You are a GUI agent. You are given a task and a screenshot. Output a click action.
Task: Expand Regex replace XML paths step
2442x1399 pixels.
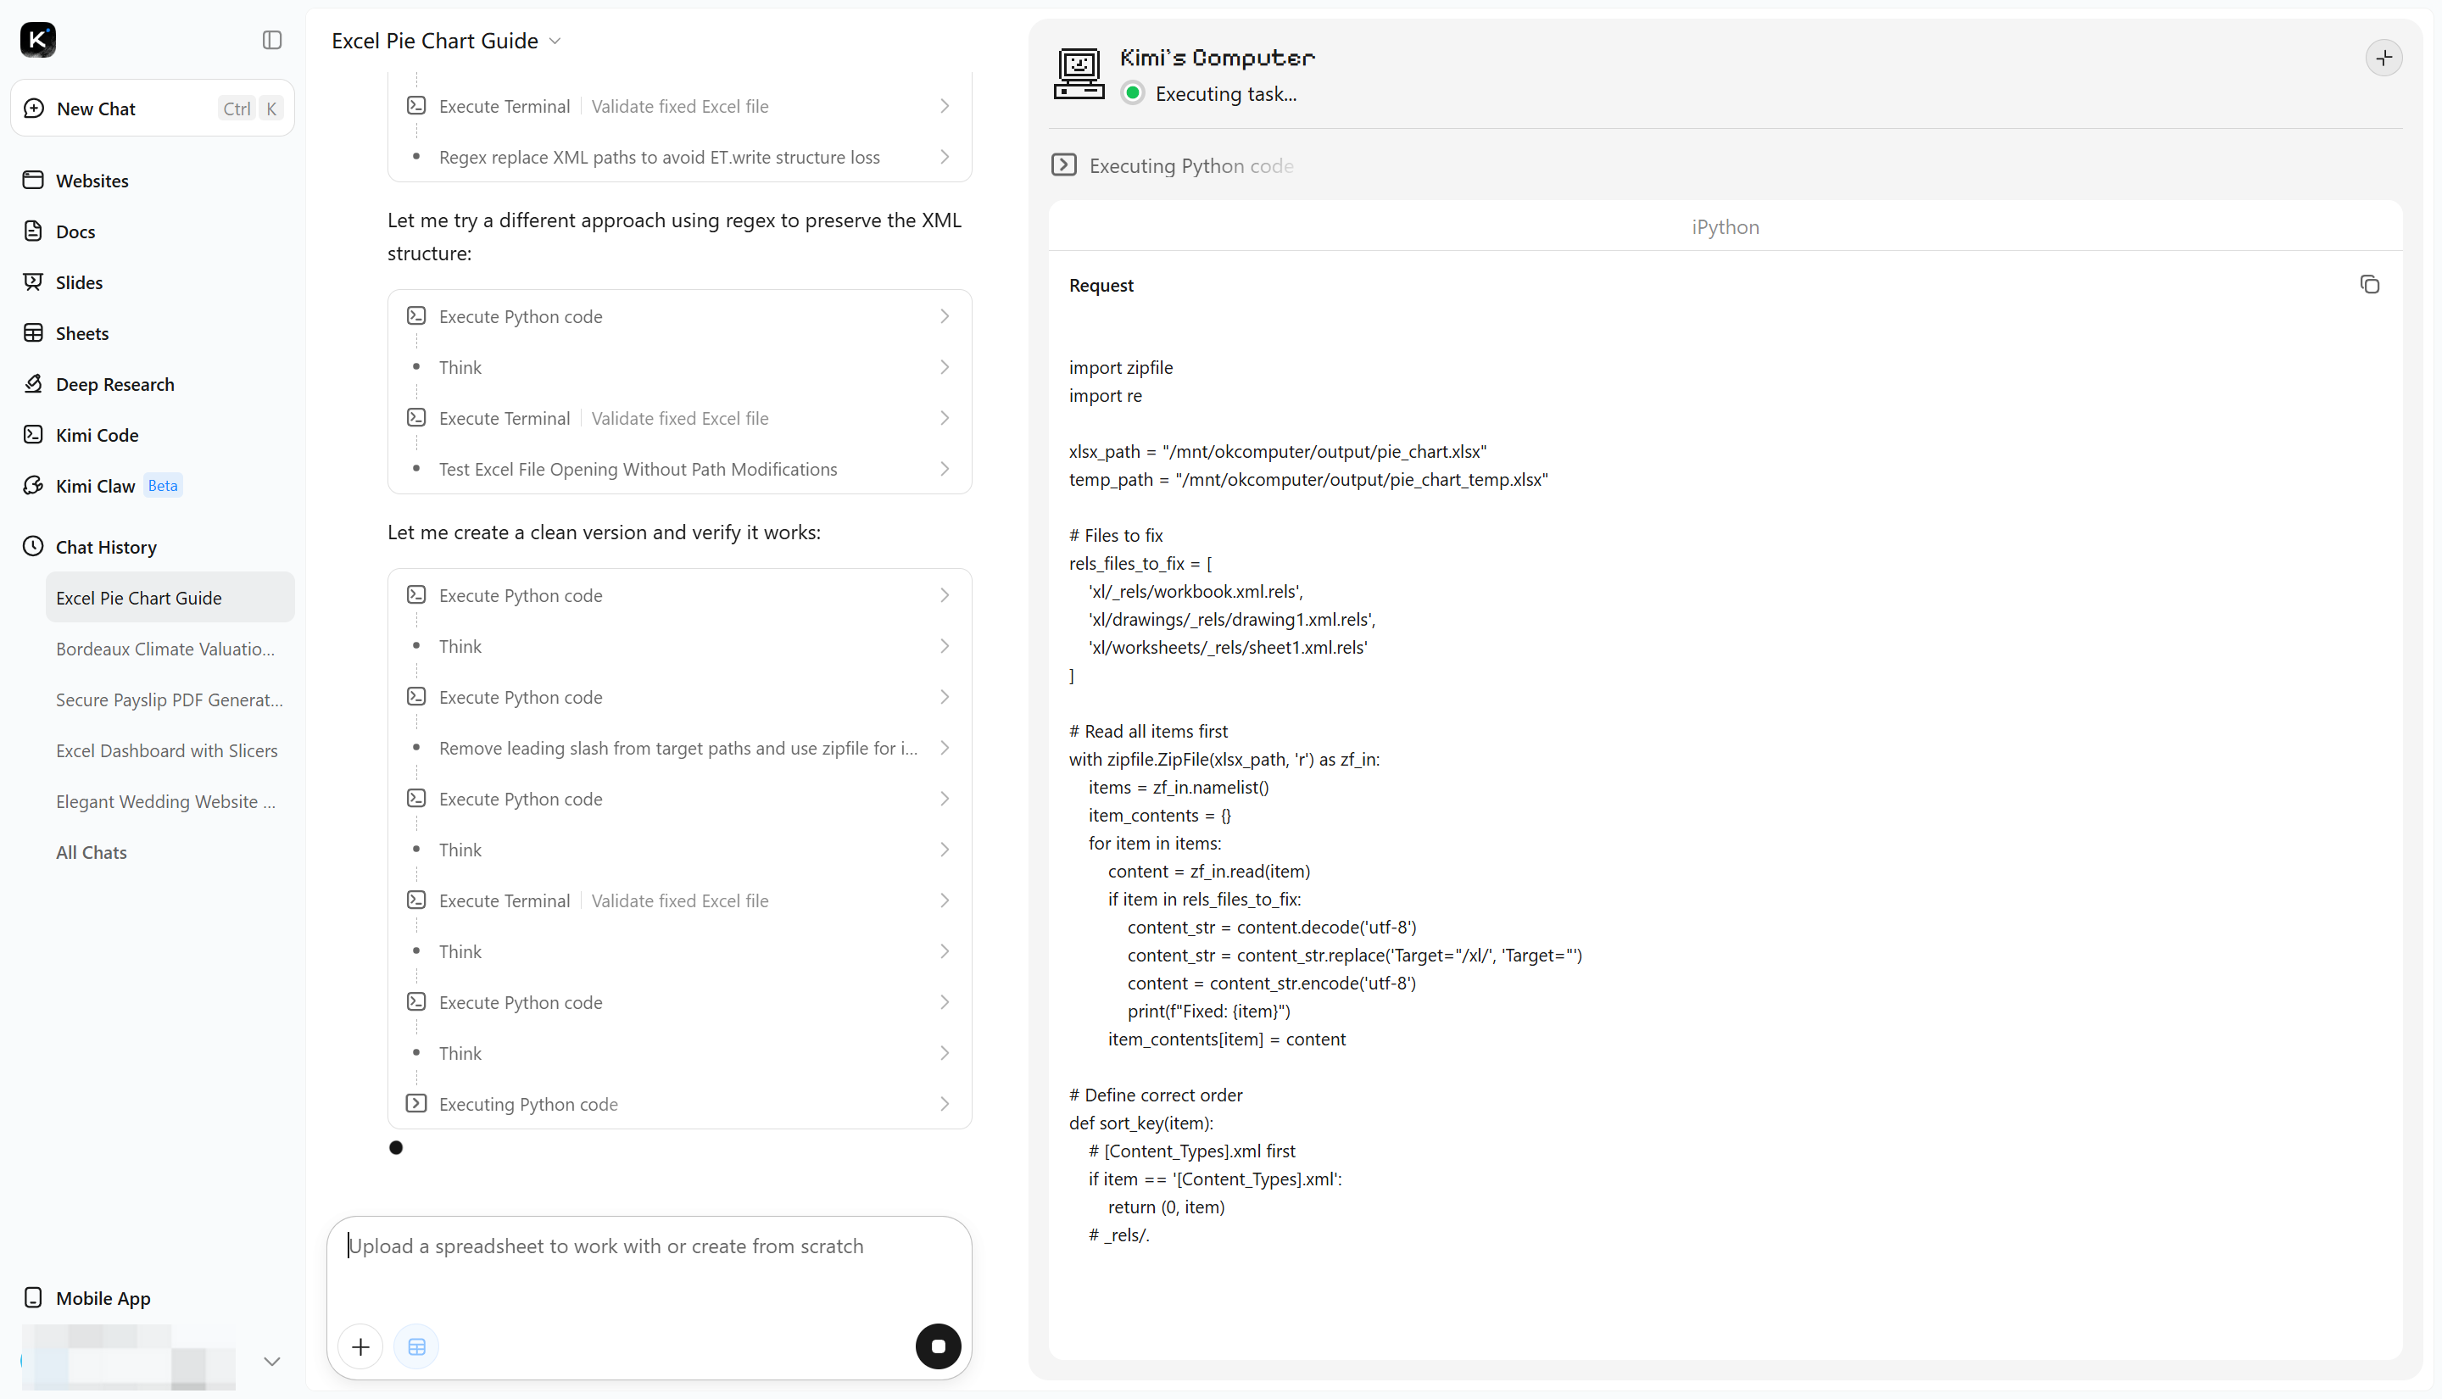coord(679,157)
